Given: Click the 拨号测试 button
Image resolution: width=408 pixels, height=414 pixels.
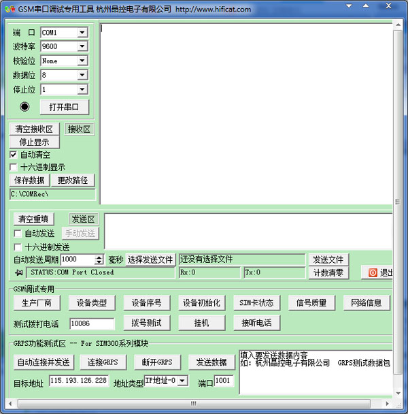Looking at the screenshot, I should point(147,323).
